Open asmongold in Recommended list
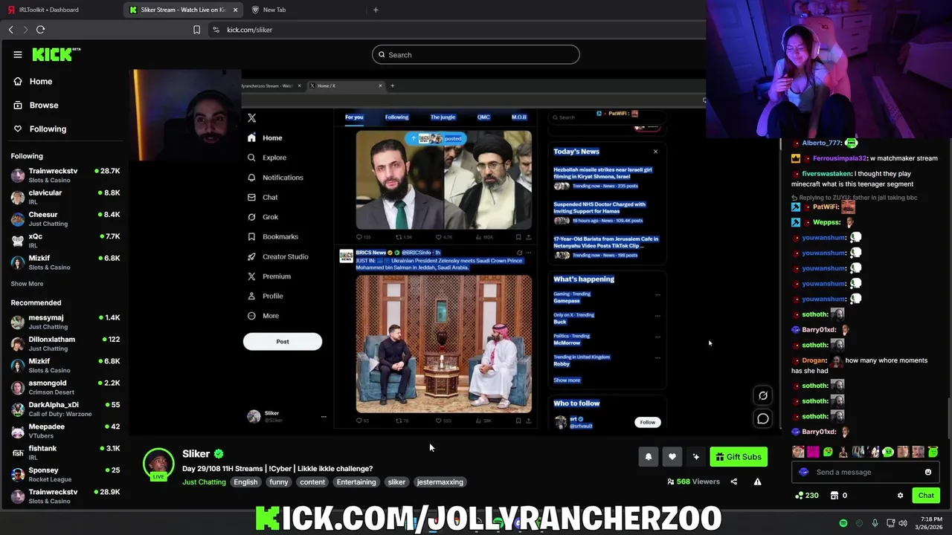This screenshot has width=952, height=535. [x=65, y=387]
